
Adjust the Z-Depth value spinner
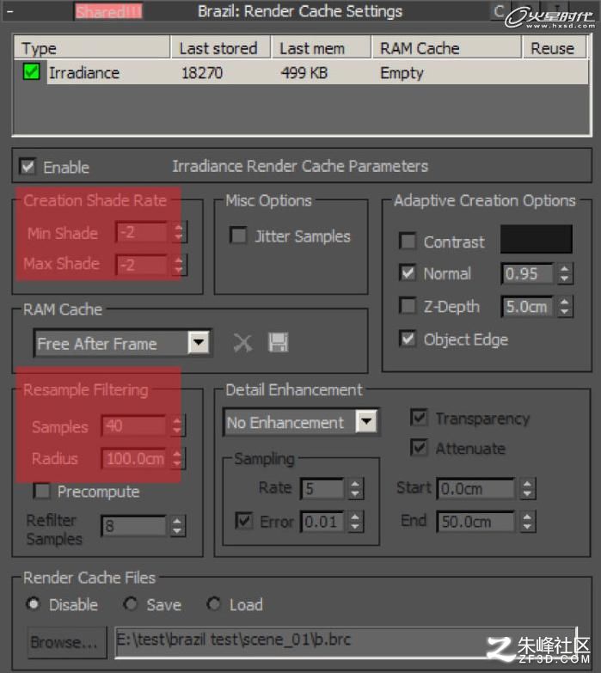(x=565, y=307)
